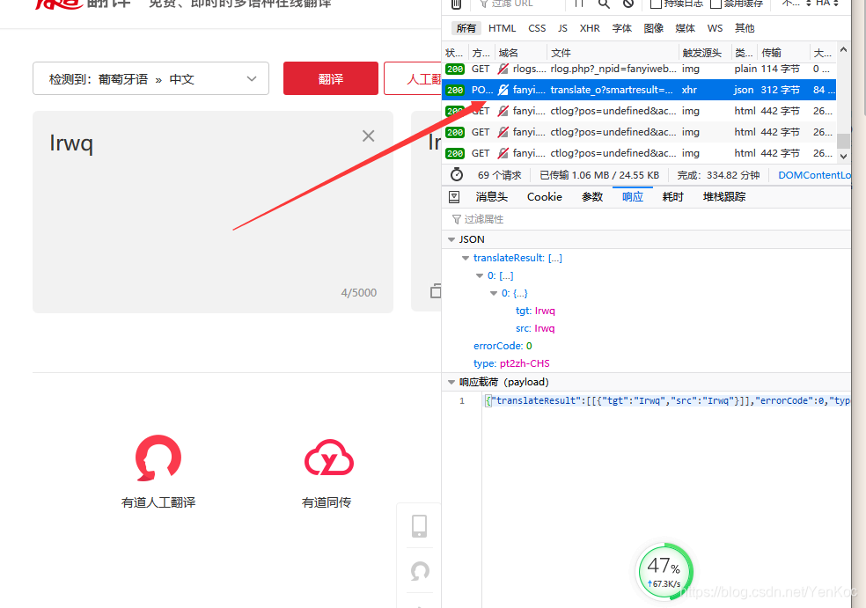This screenshot has width=866, height=608.
Task: Open the HAR dropdown at top right
Action: point(826,4)
